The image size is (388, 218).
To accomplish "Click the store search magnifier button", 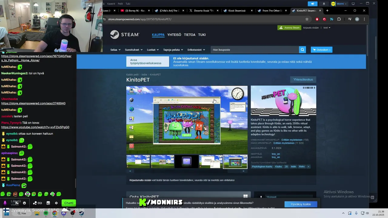I will point(302,50).
